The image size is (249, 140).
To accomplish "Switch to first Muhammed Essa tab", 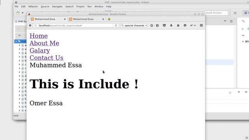I will click(x=47, y=19).
